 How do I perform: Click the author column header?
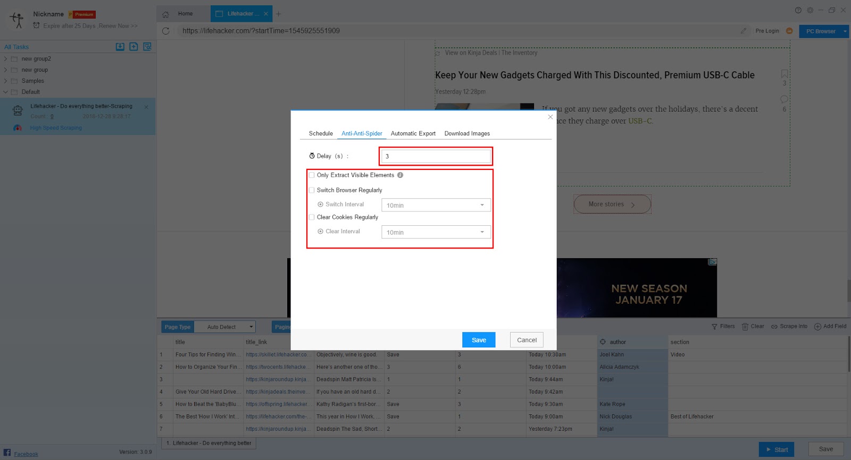pyautogui.click(x=632, y=342)
